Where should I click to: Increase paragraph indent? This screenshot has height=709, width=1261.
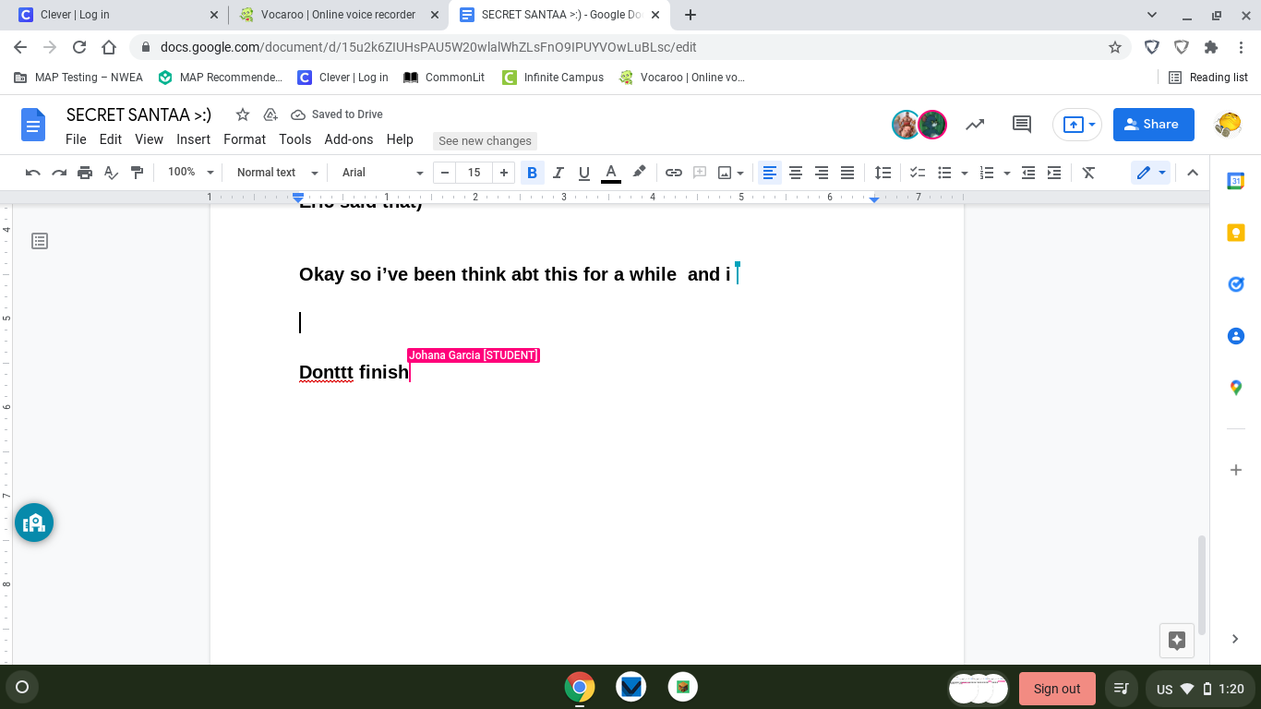[1054, 173]
